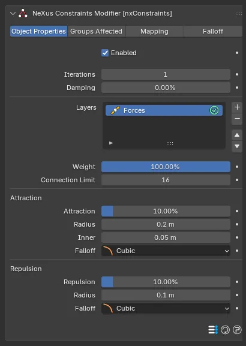Click the circled P preset icon

coord(237,330)
